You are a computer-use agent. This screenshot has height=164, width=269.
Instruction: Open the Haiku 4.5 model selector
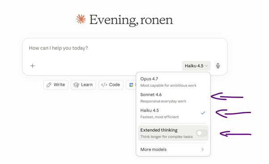(x=196, y=66)
